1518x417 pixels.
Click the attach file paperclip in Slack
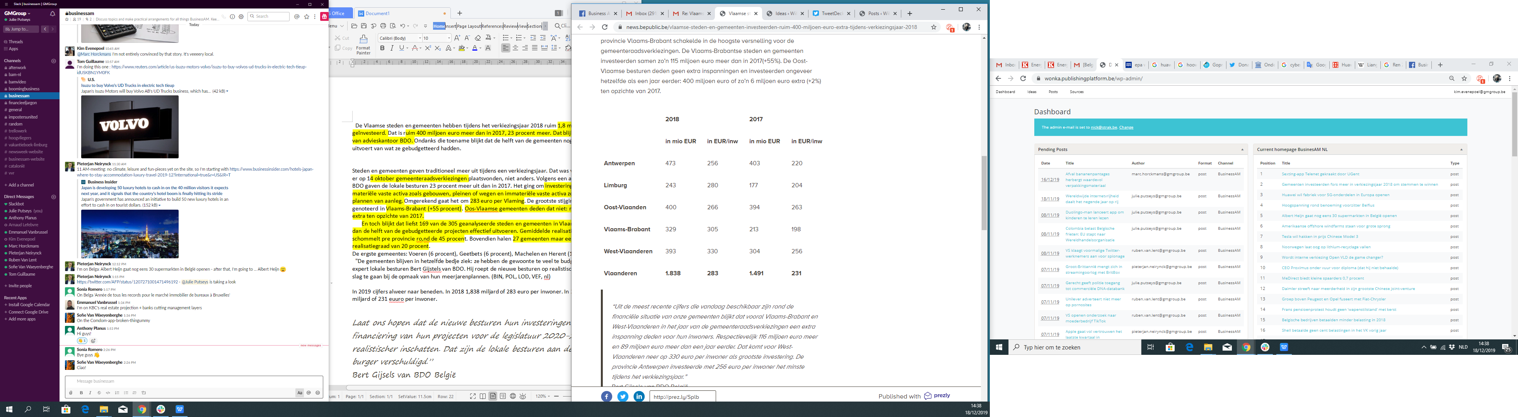click(x=71, y=393)
